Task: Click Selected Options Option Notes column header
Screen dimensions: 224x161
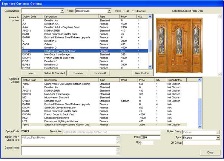Action: point(177,80)
